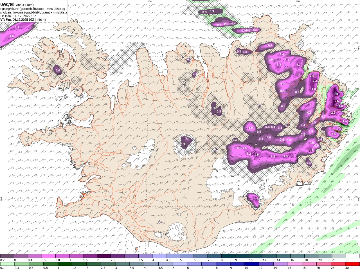Image resolution: width=360 pixels, height=270 pixels.
Task: Click the 'VT: Fim. 04.12.2025 02Z (+56 h)' line
Action: (x=23, y=20)
